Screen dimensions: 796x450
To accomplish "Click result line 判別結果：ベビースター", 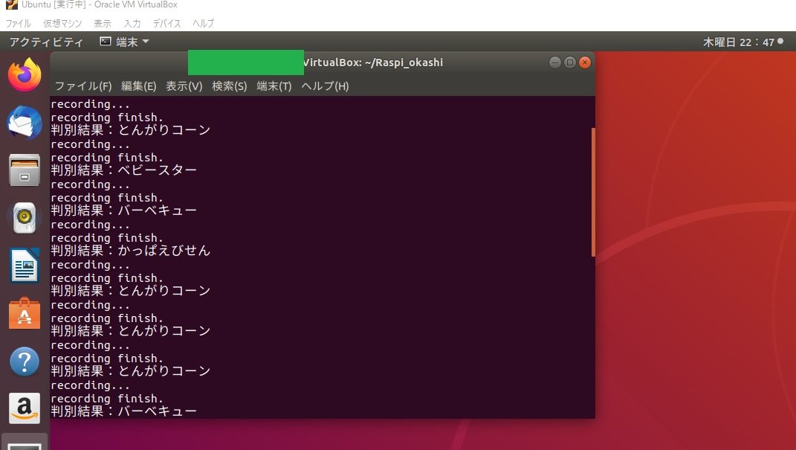I will coord(123,170).
